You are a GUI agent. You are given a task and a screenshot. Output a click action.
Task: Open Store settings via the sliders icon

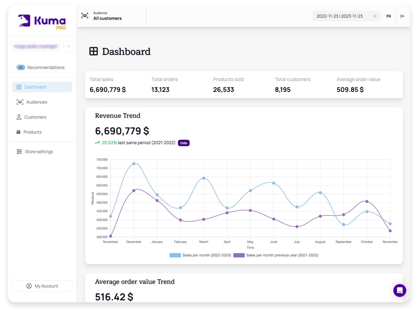point(19,151)
